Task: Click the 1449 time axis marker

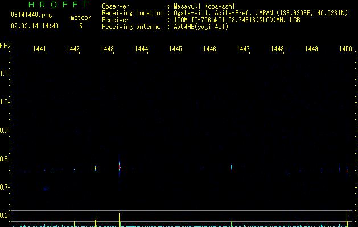Action: pos(311,49)
